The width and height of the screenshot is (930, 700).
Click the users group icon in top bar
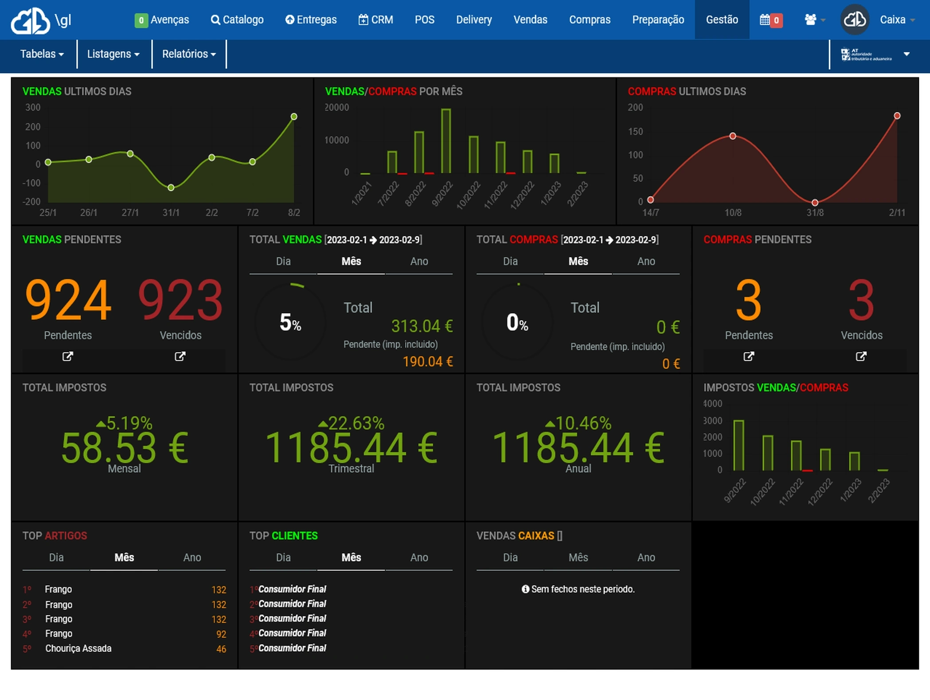click(810, 19)
